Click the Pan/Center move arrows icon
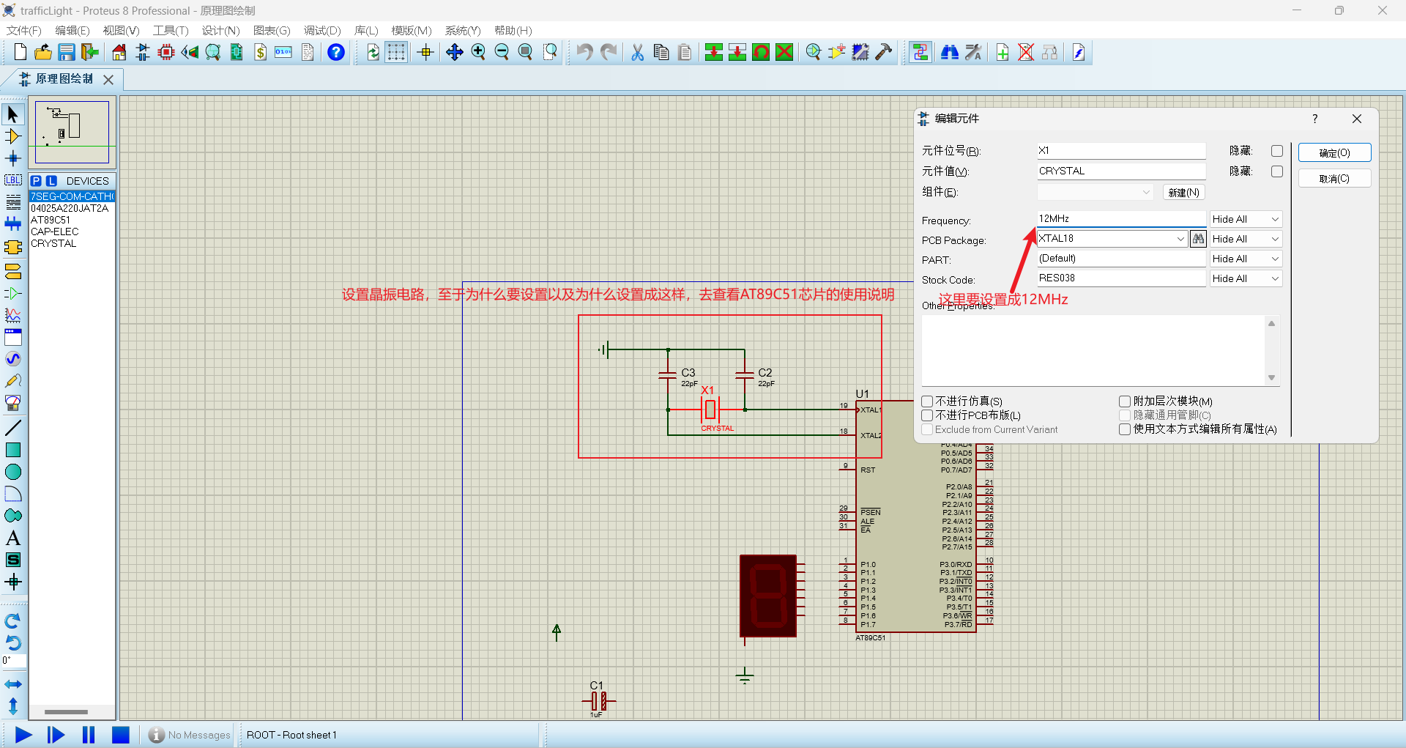 [455, 52]
